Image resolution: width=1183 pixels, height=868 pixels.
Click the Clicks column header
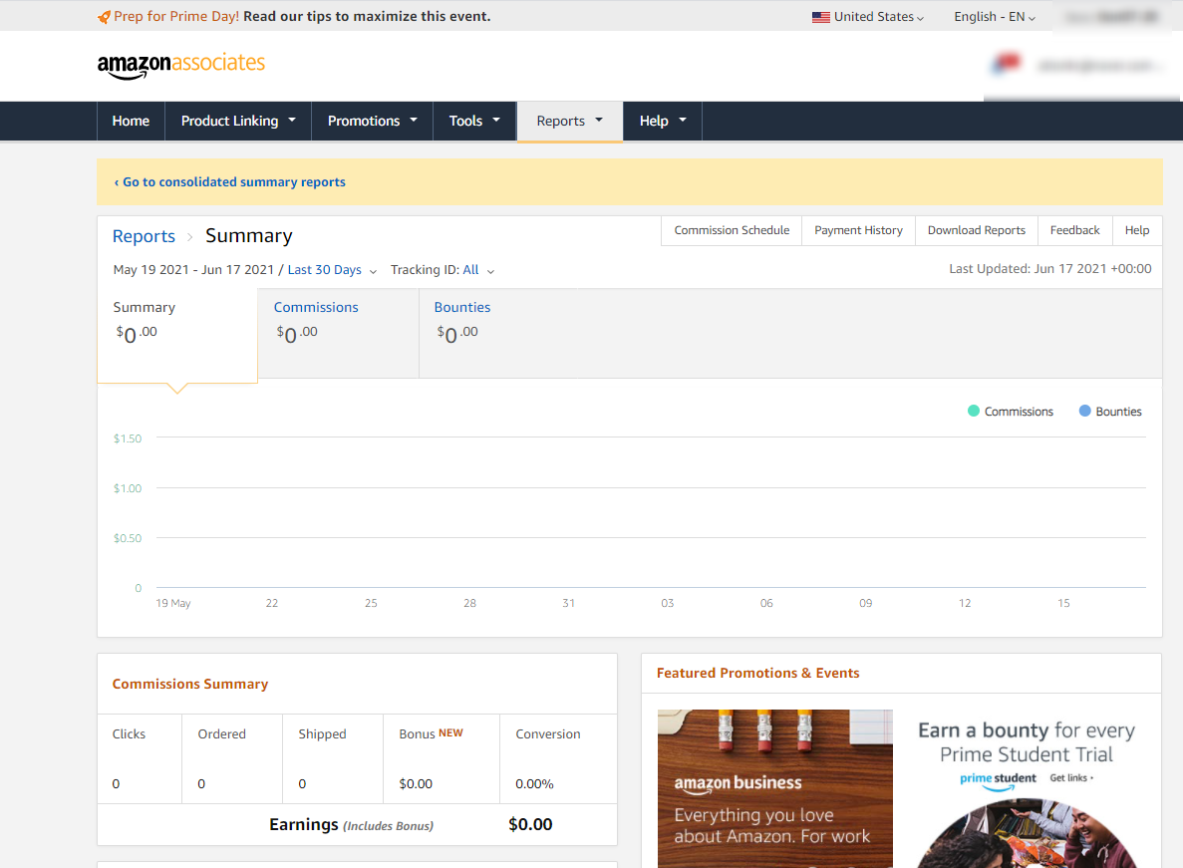pyautogui.click(x=129, y=733)
